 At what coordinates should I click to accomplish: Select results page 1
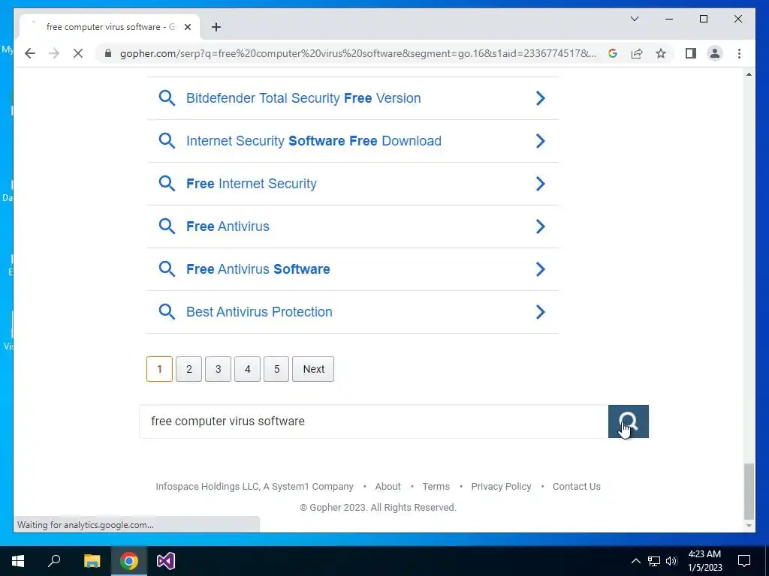point(159,369)
